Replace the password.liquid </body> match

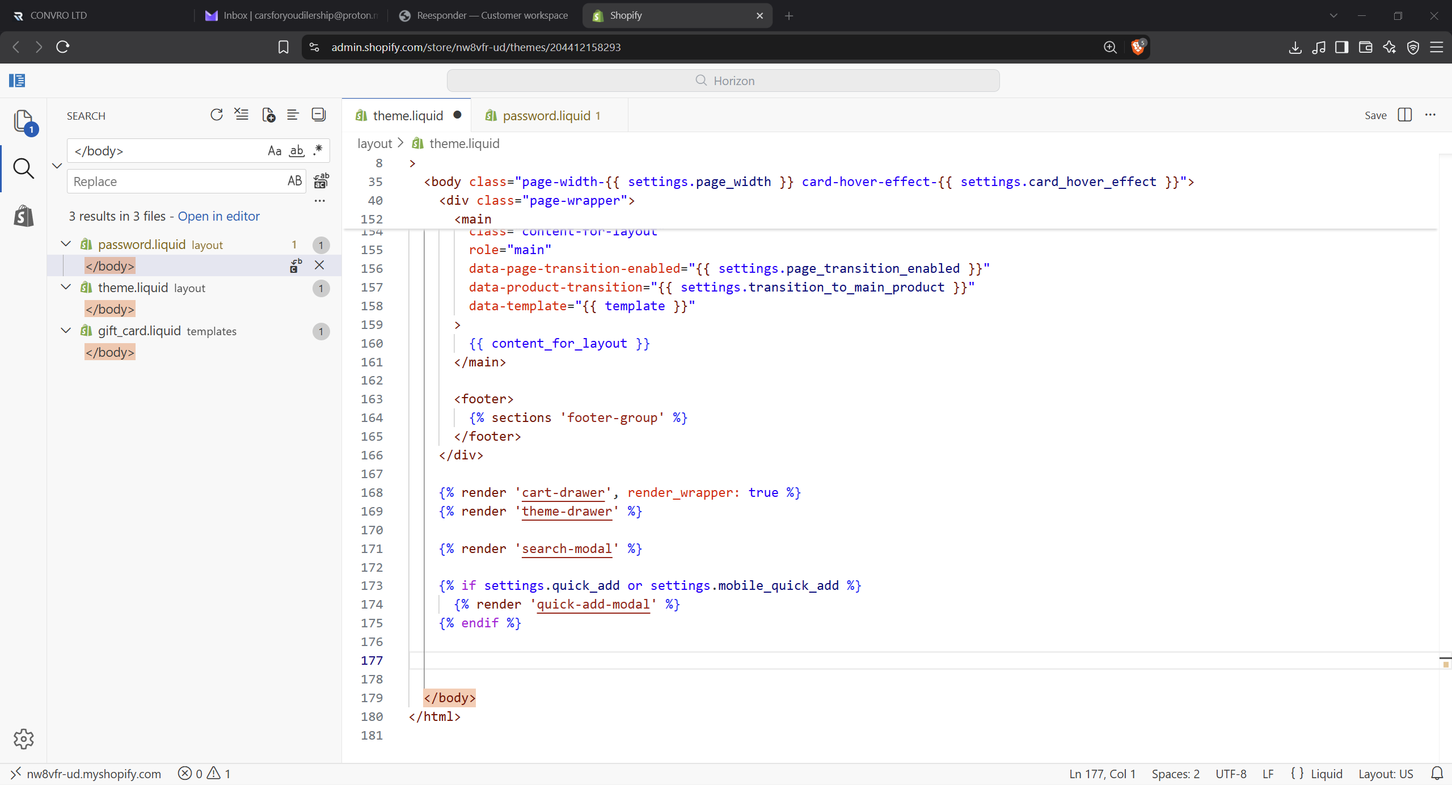(x=296, y=265)
